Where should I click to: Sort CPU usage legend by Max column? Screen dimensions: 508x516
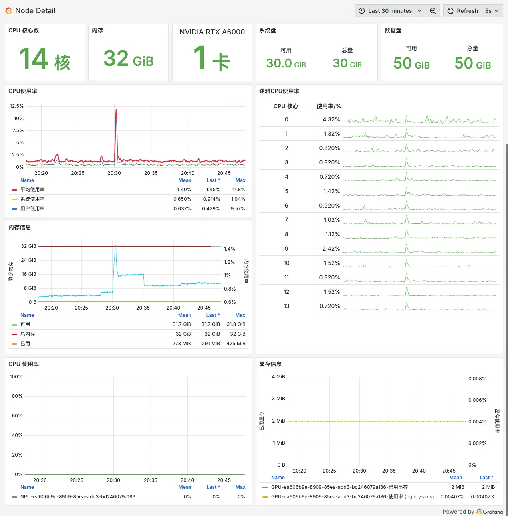click(240, 180)
